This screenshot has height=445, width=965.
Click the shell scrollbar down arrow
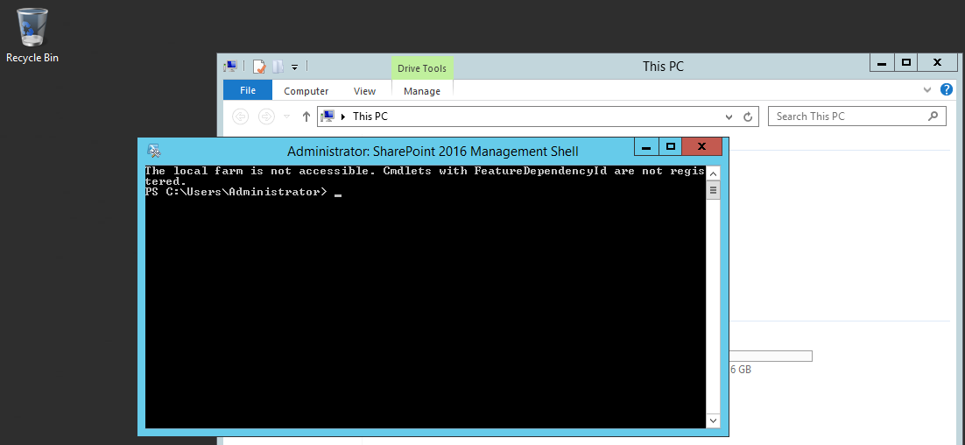(x=714, y=420)
